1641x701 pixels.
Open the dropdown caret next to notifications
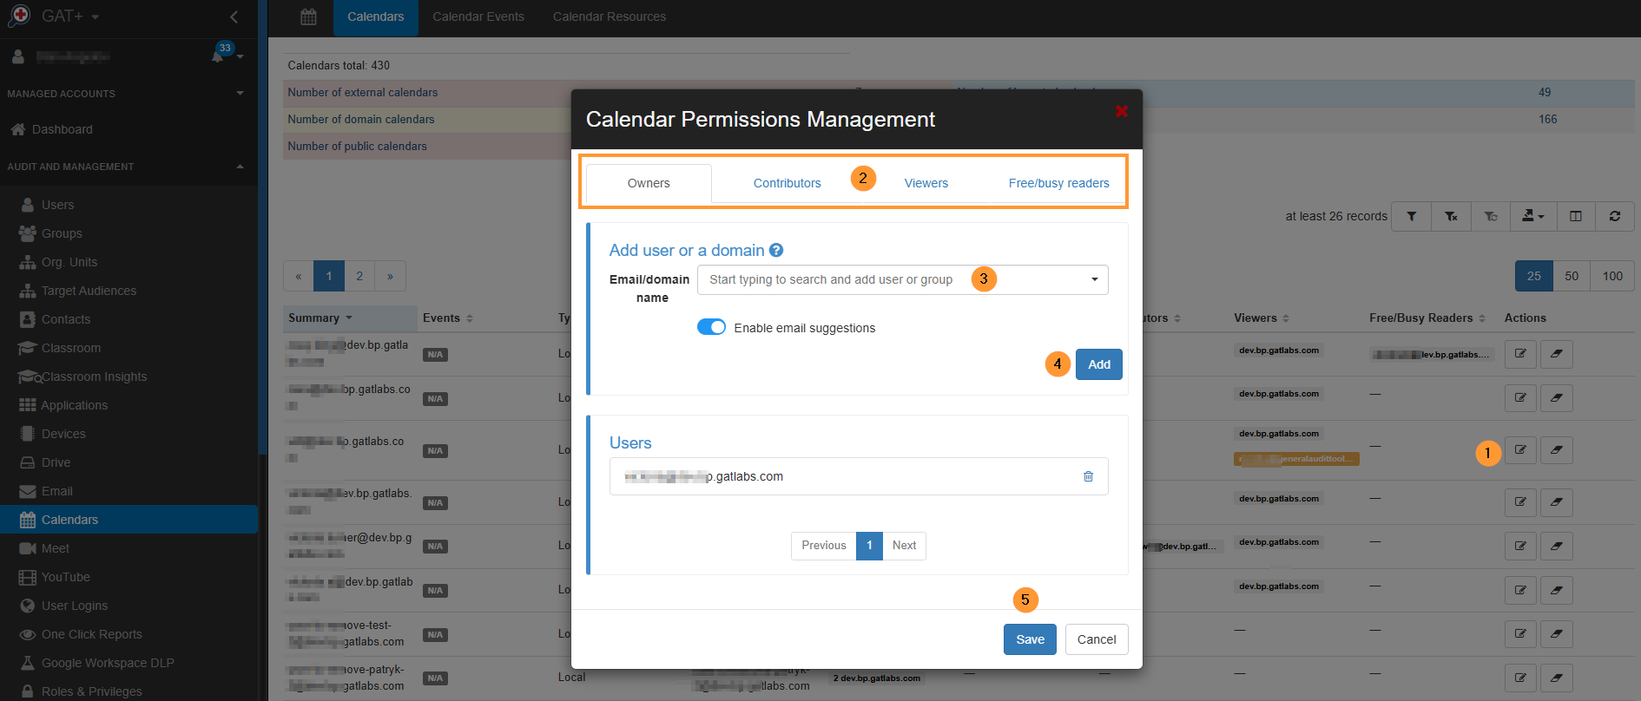tap(241, 57)
